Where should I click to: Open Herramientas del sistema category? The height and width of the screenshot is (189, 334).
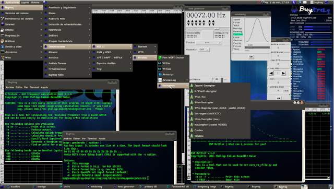(22, 19)
